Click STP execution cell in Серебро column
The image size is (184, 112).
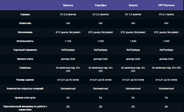click(x=100, y=32)
